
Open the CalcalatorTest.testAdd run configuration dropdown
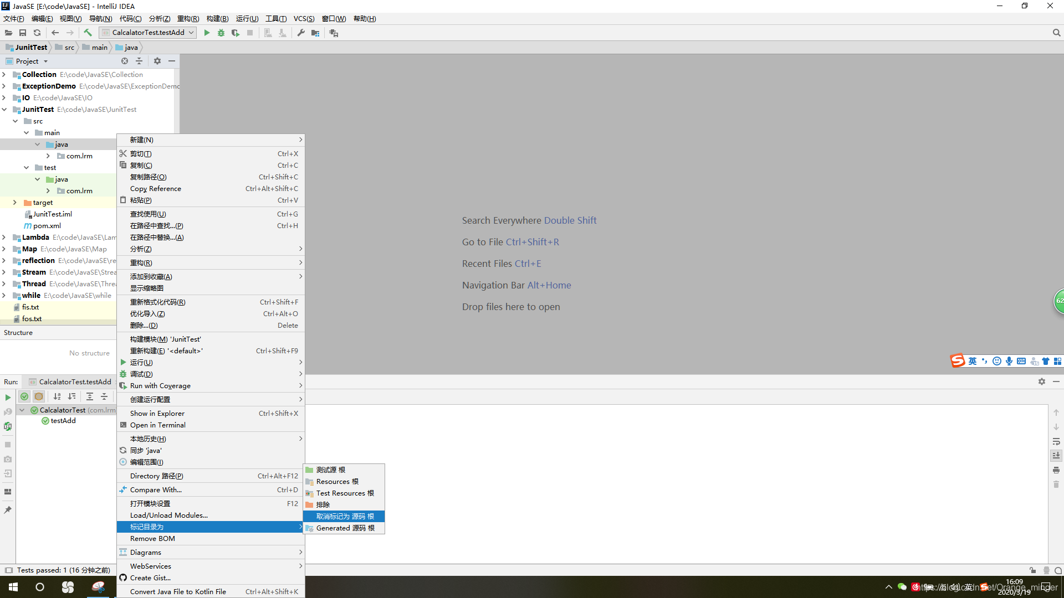click(x=148, y=33)
